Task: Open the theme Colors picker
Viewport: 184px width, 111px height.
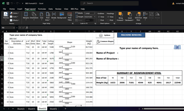Action: pyautogui.click(x=14, y=13)
